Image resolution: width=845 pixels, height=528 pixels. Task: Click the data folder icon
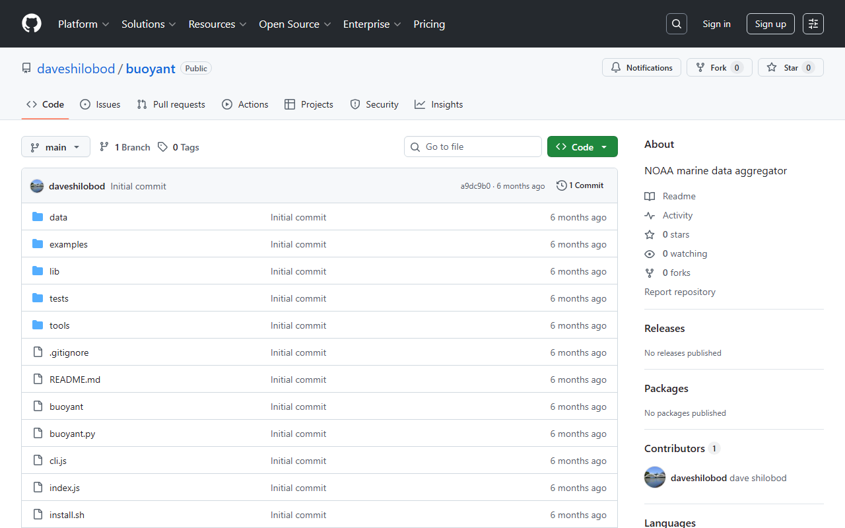point(38,217)
